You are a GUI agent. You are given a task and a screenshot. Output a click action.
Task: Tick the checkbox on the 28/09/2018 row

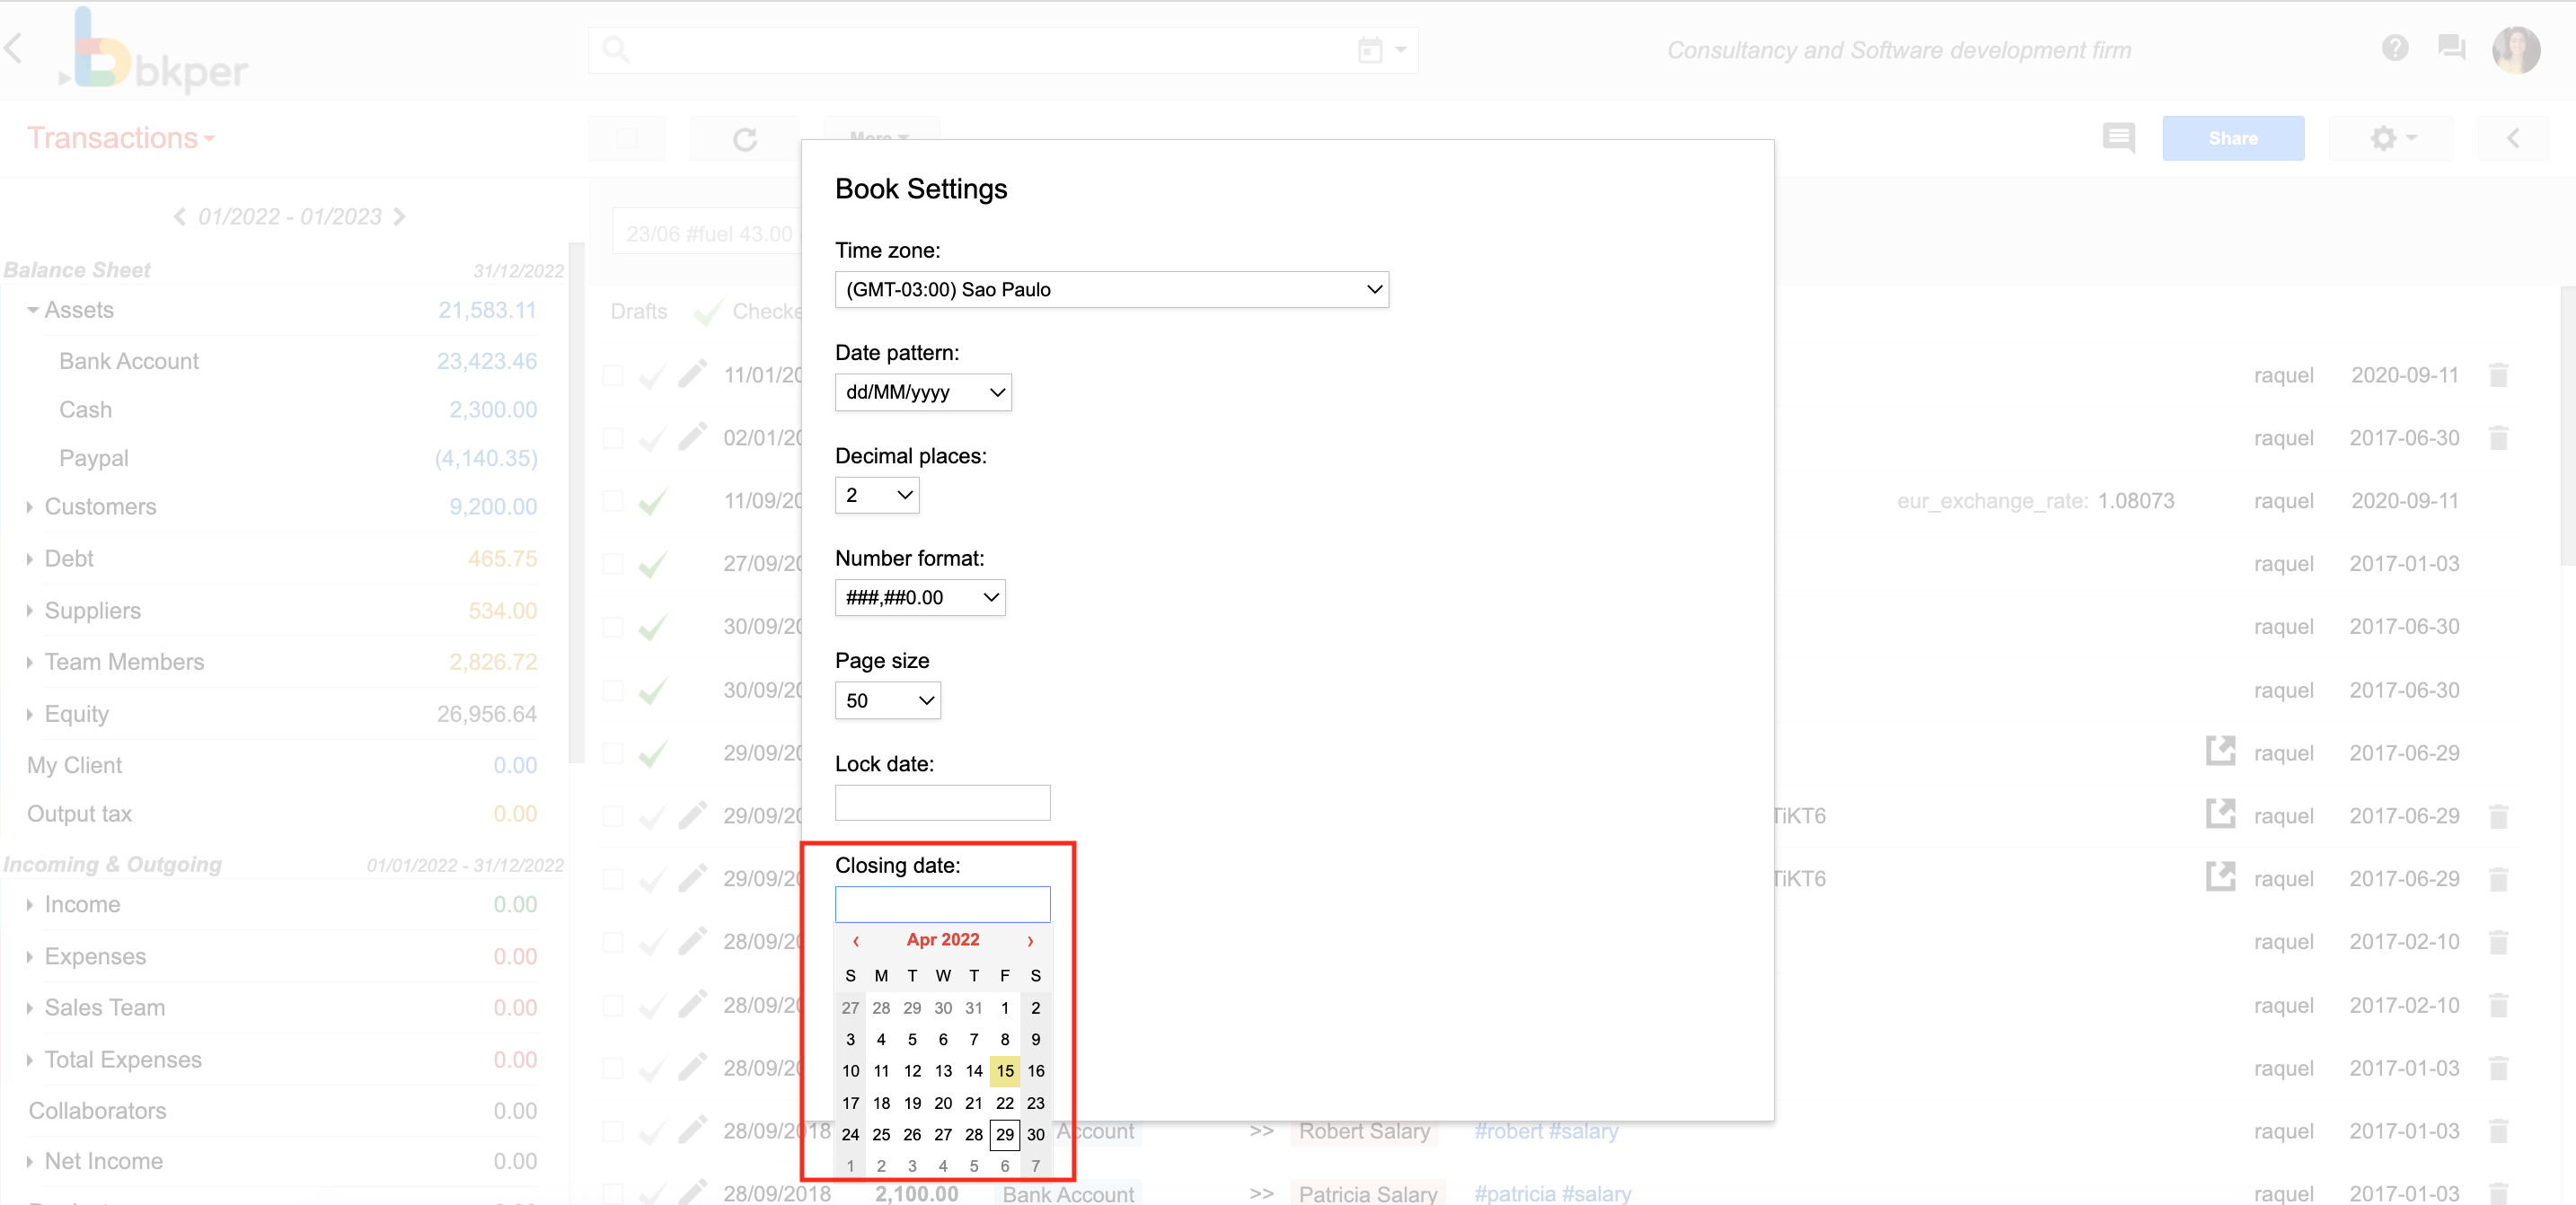click(613, 1131)
